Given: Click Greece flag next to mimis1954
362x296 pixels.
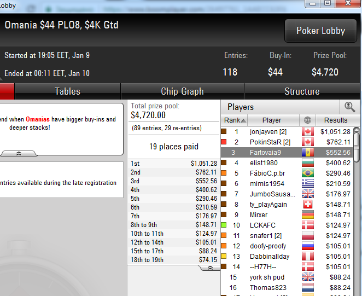Looking at the screenshot, I should [308, 183].
